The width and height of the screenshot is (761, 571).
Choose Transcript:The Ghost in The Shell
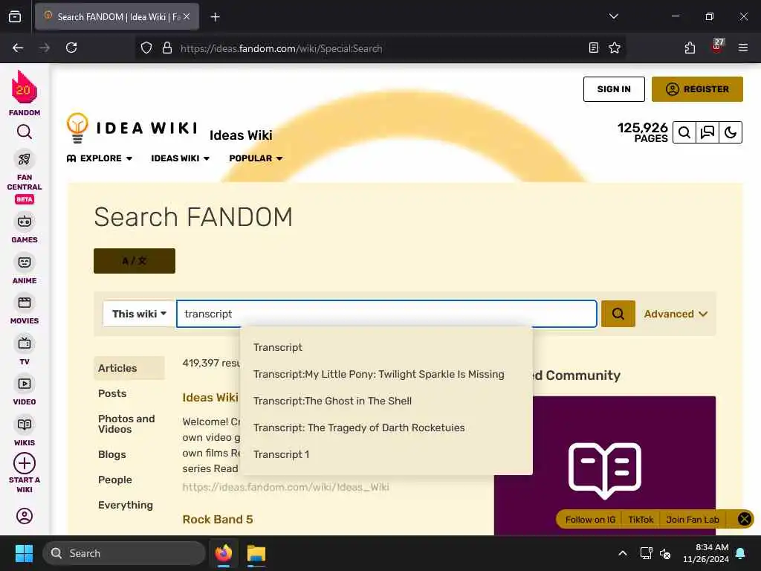click(386, 401)
